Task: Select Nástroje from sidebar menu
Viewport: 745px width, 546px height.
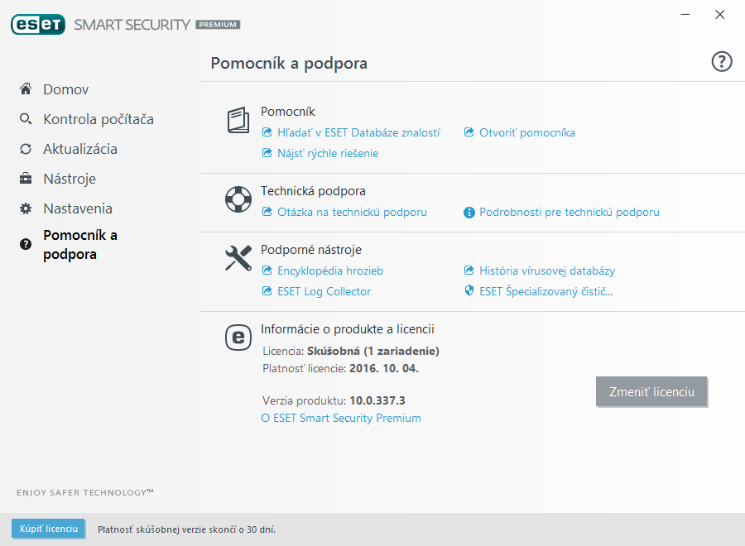Action: 70,179
